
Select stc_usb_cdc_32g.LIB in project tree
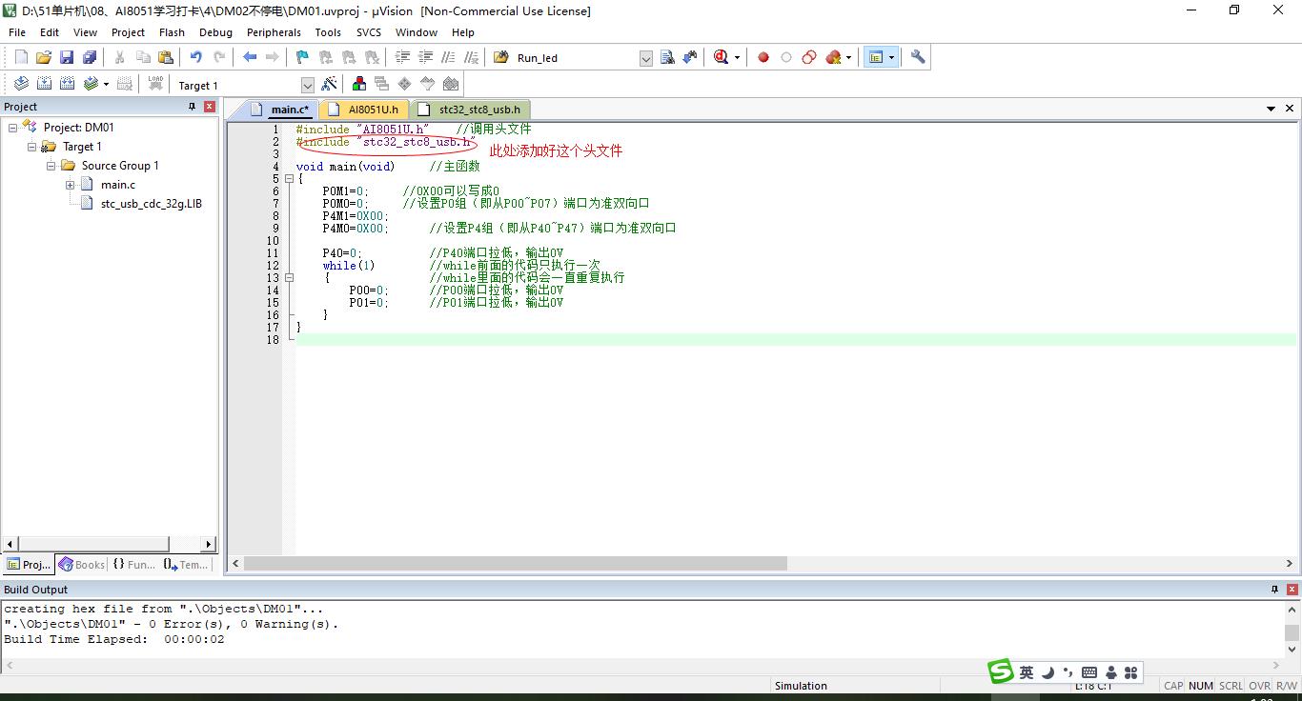151,204
